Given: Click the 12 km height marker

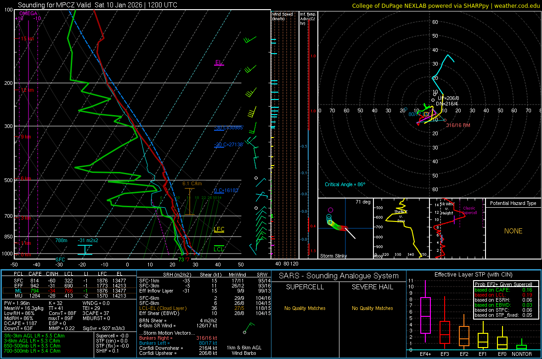Looking at the screenshot, I should (27, 90).
